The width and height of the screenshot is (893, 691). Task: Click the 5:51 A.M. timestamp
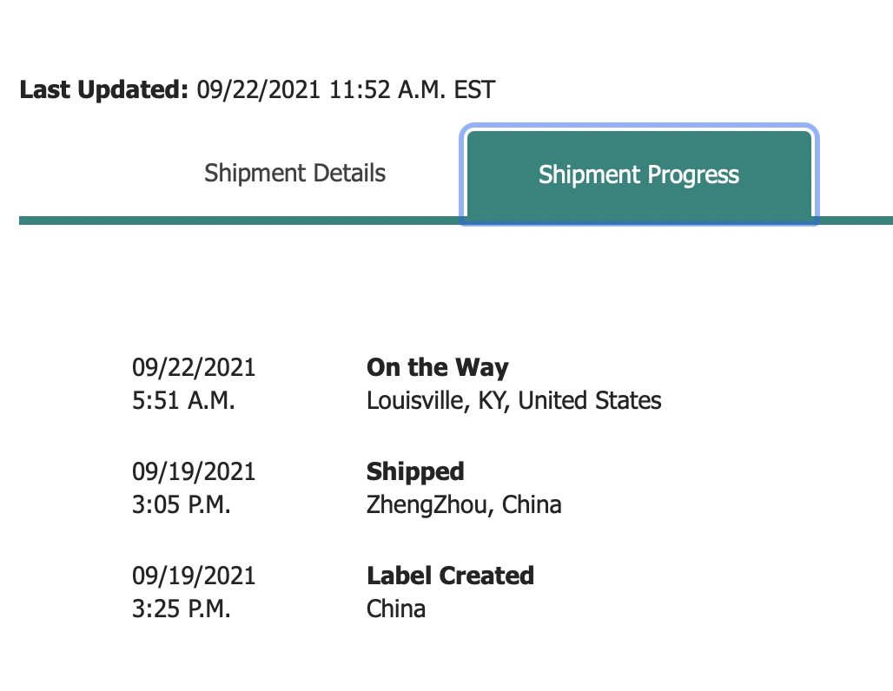tap(183, 401)
